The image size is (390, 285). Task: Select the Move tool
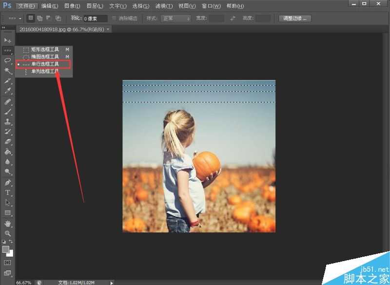click(x=7, y=40)
